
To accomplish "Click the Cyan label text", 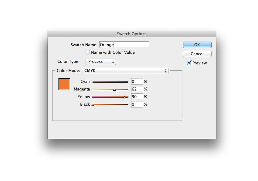I will 85,81.
